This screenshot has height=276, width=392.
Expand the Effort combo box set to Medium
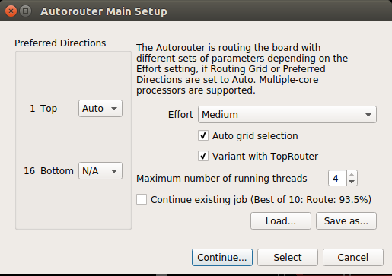[x=287, y=115]
